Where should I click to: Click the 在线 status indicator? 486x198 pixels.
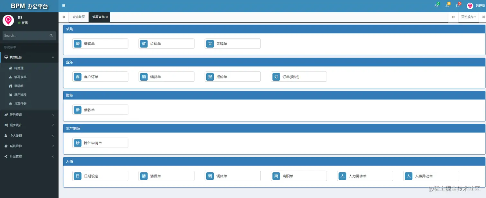pos(23,23)
